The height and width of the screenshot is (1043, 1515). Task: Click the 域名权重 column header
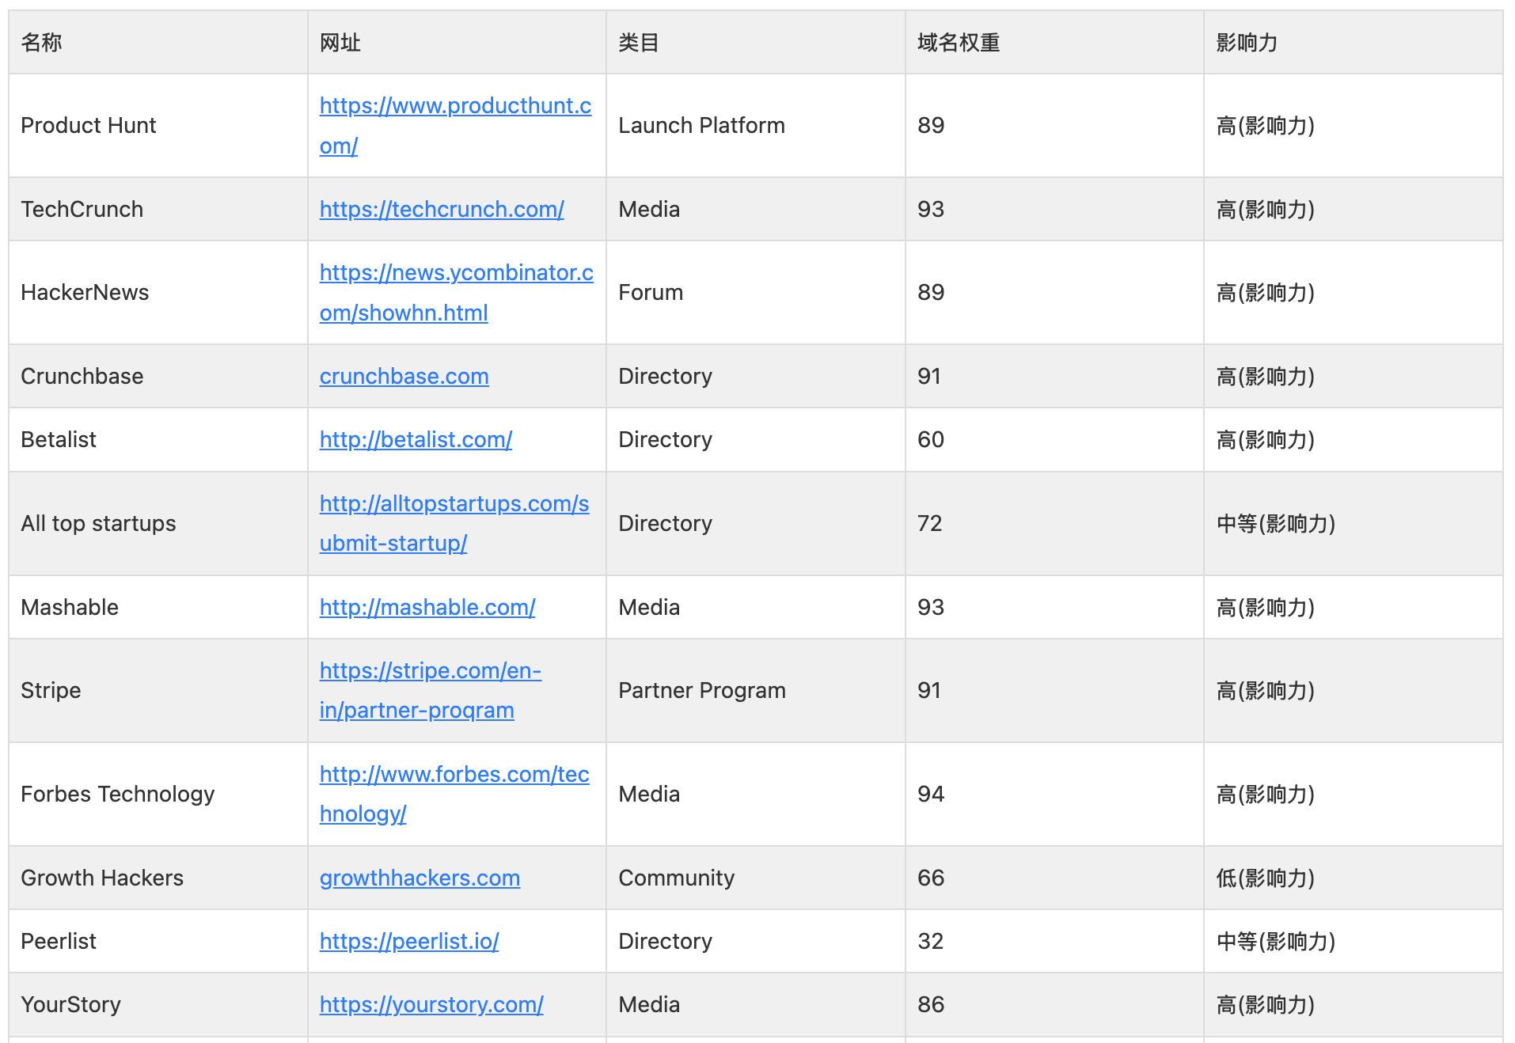click(1054, 43)
